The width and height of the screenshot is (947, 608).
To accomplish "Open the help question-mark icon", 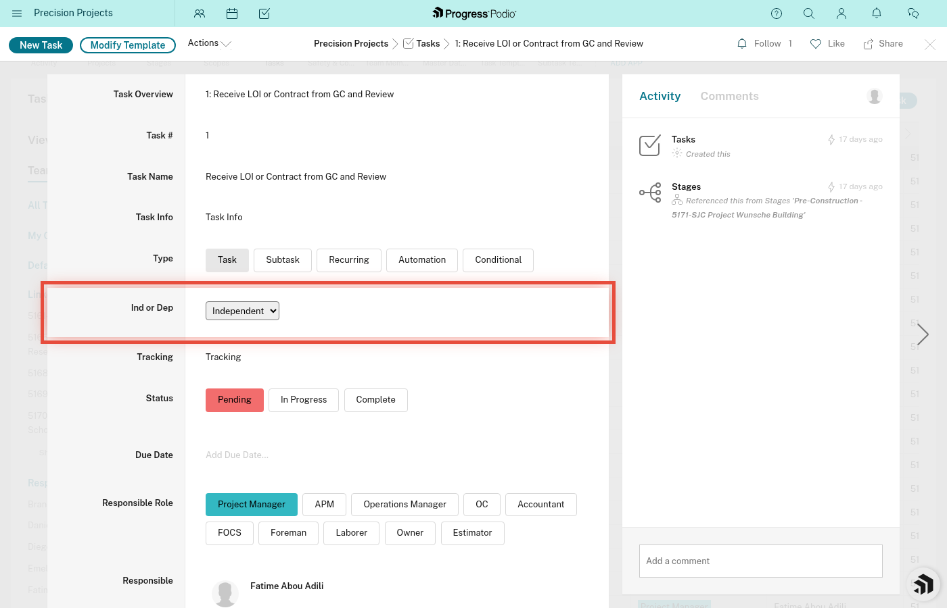I will [777, 14].
